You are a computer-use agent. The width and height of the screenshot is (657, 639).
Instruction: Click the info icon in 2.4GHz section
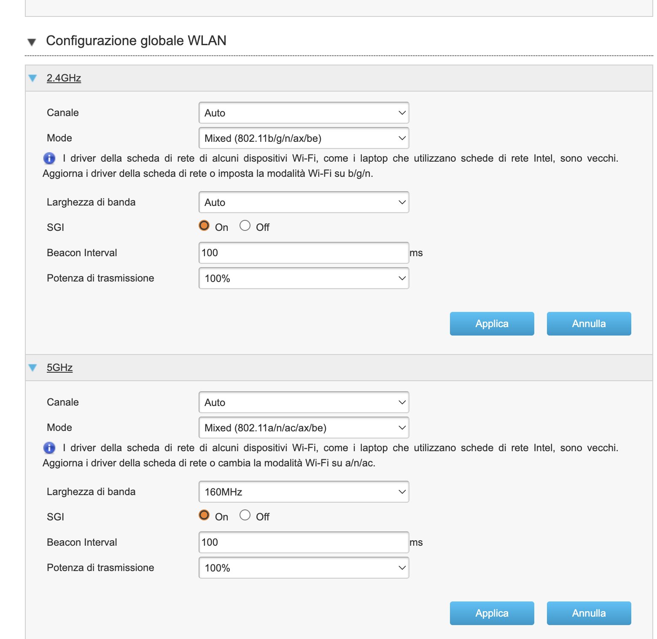[x=49, y=158]
